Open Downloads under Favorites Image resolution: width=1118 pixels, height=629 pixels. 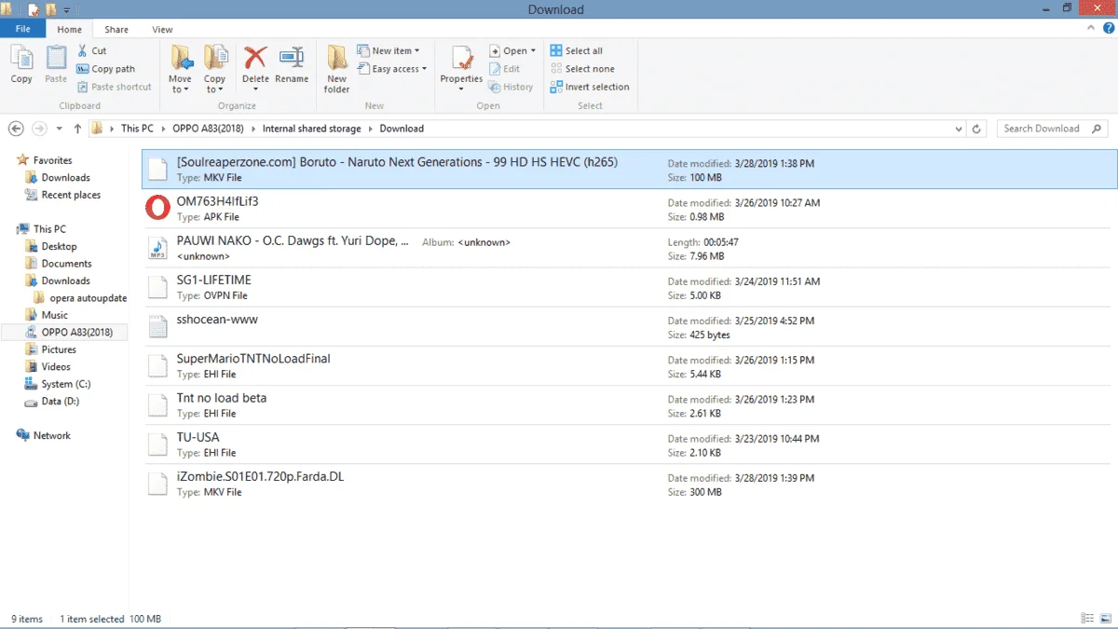(x=65, y=177)
